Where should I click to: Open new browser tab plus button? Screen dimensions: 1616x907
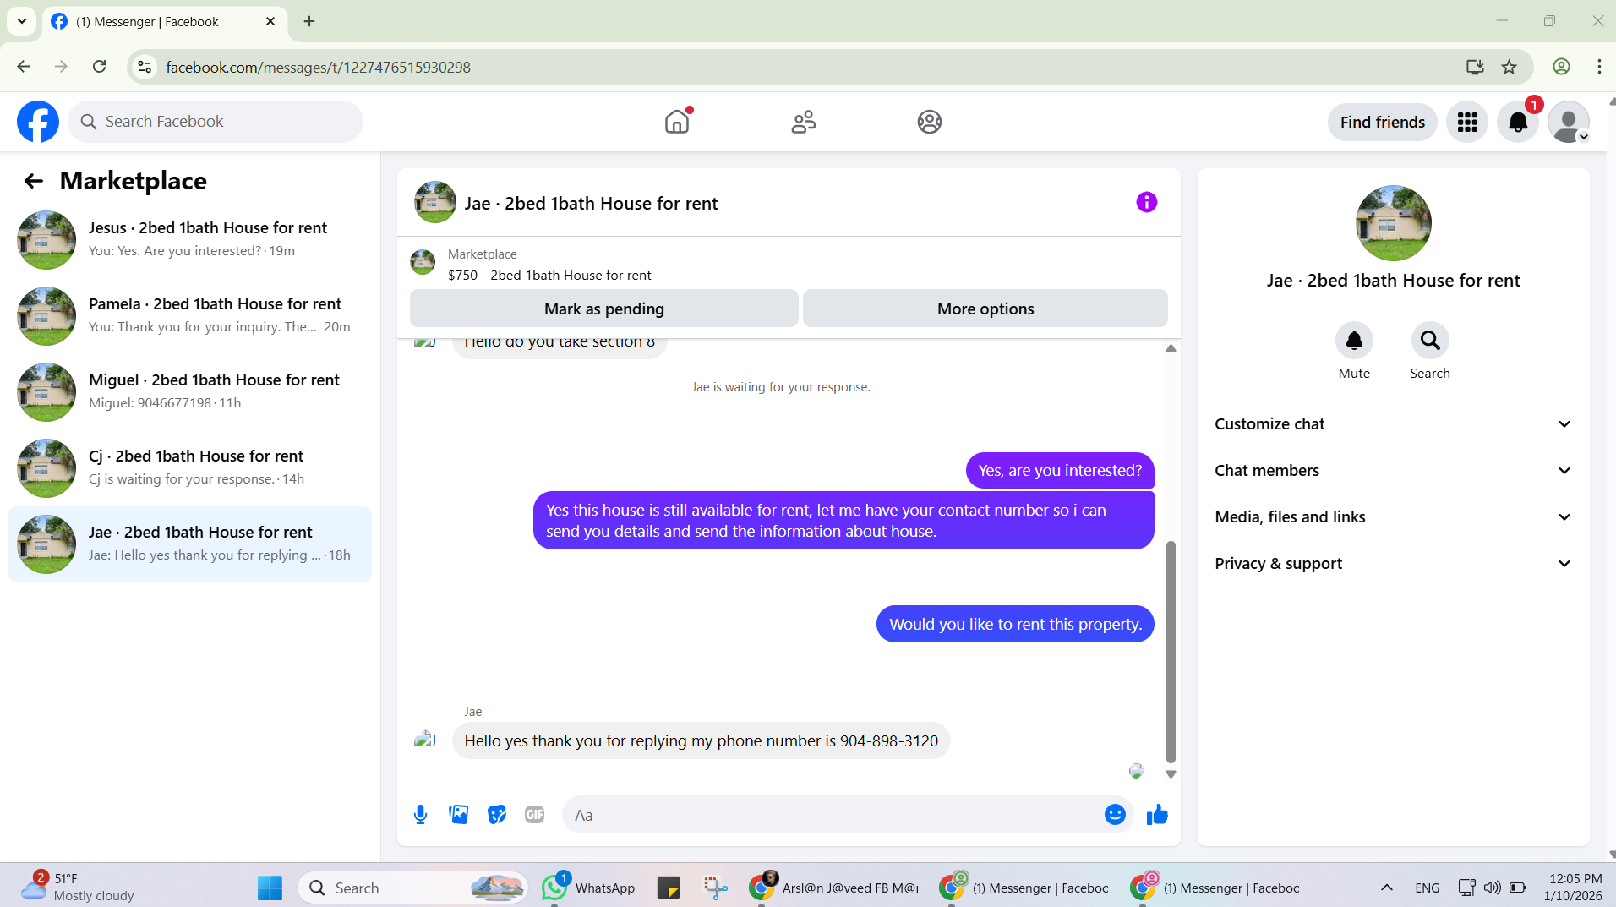point(309,21)
